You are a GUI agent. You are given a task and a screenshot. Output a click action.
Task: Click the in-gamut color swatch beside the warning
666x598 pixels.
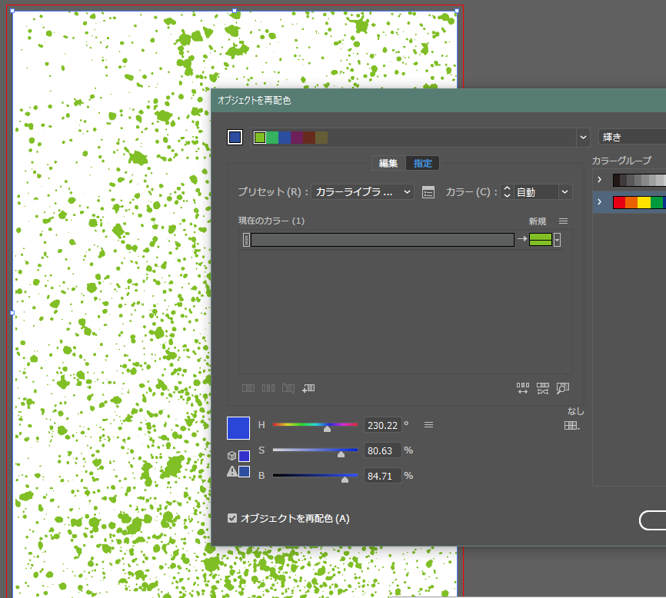245,471
